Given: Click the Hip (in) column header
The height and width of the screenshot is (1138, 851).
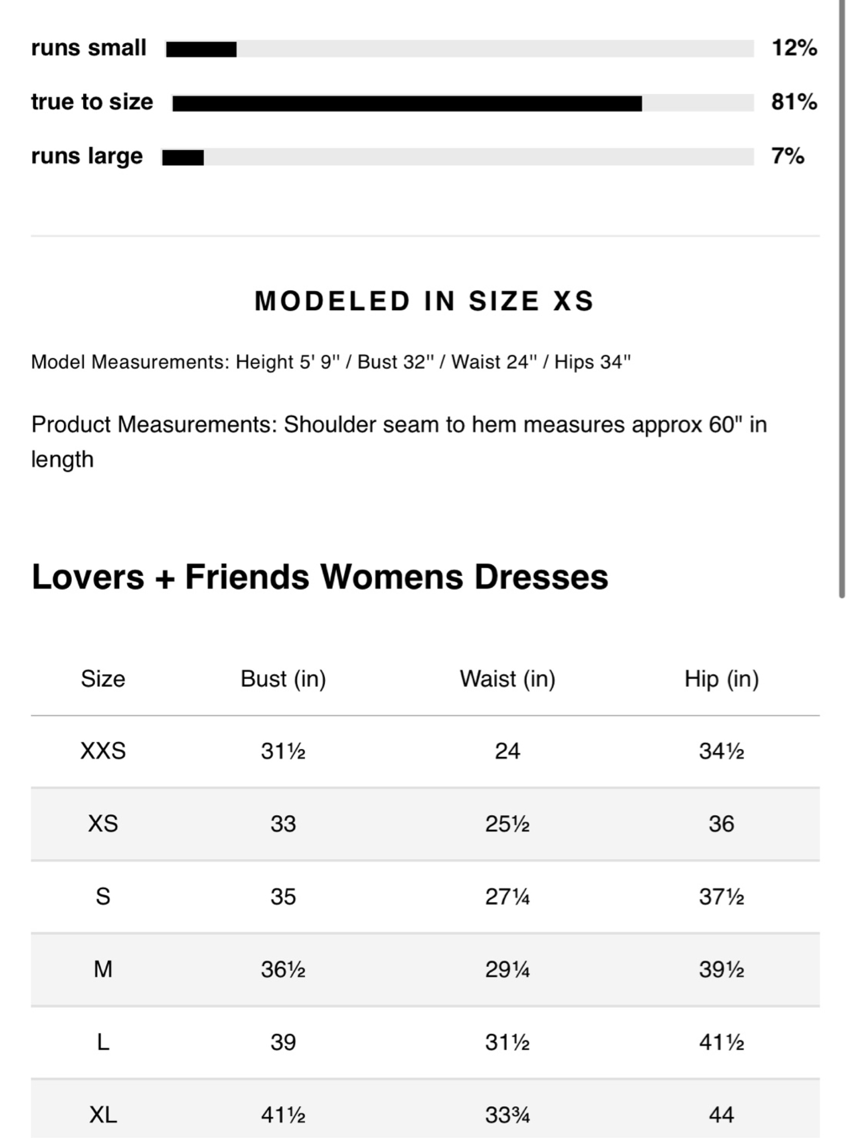Looking at the screenshot, I should [721, 679].
